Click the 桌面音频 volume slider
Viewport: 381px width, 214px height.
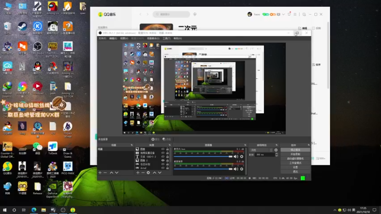(203, 169)
